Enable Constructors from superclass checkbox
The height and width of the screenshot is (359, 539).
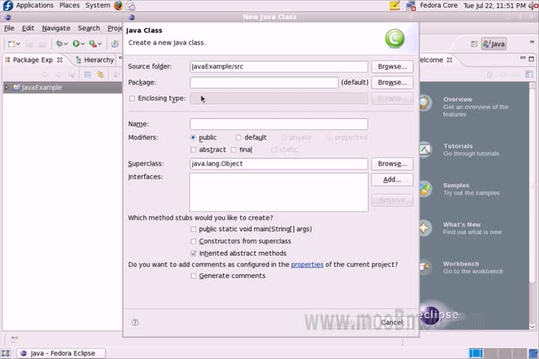point(193,242)
